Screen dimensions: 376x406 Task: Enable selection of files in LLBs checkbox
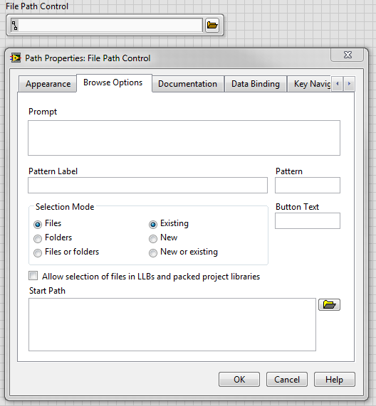(33, 276)
